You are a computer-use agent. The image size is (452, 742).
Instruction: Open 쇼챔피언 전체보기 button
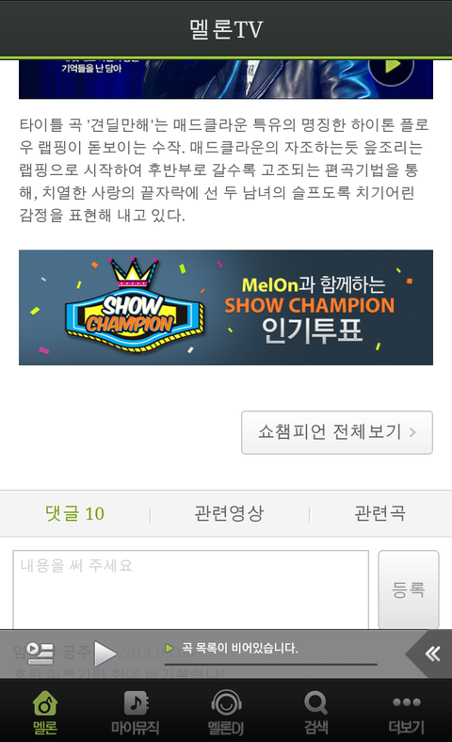337,432
